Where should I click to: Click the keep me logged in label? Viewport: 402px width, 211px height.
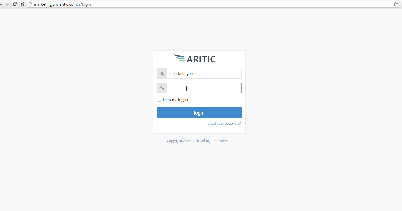tap(178, 100)
